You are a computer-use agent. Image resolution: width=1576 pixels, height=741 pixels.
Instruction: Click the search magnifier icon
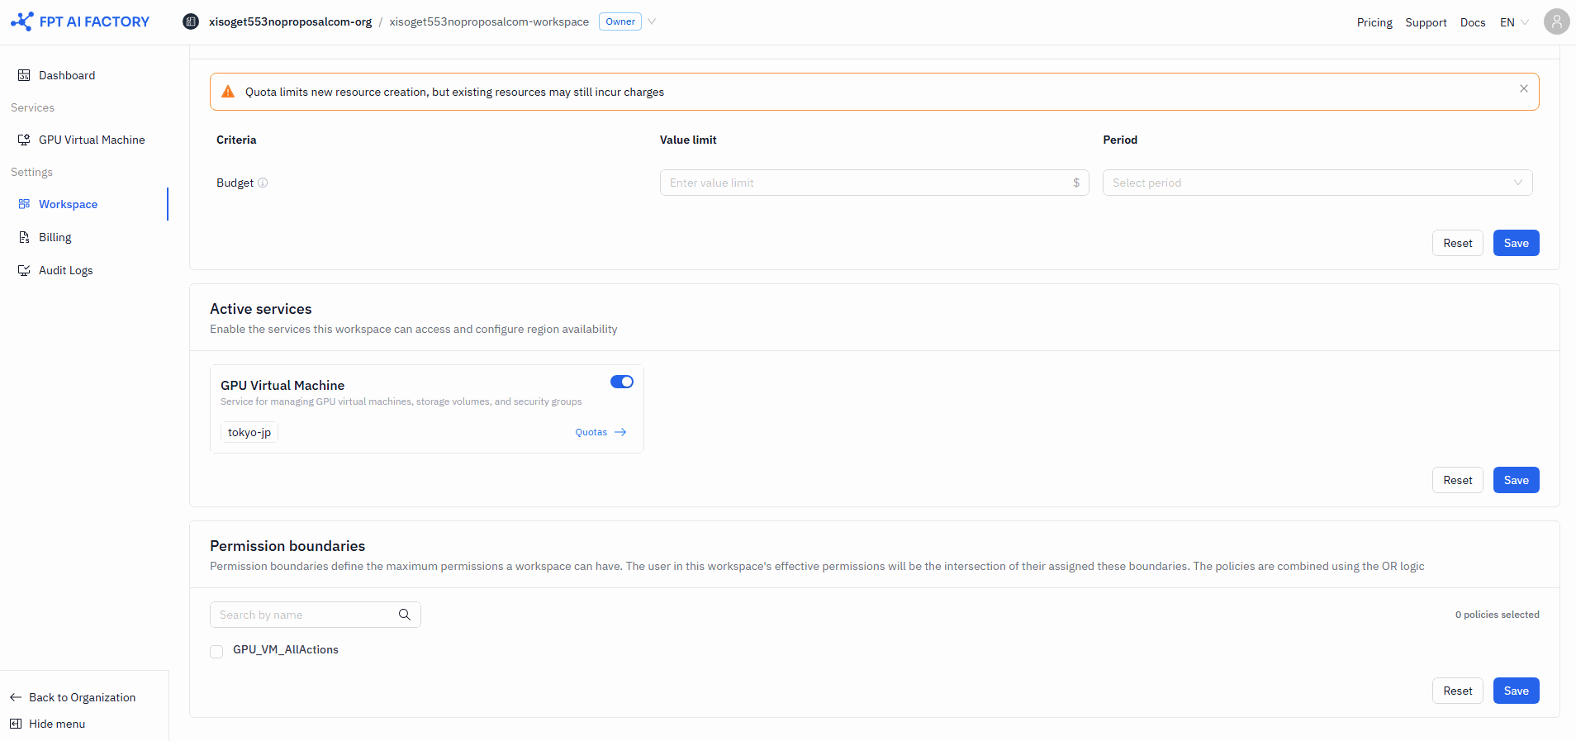point(405,615)
